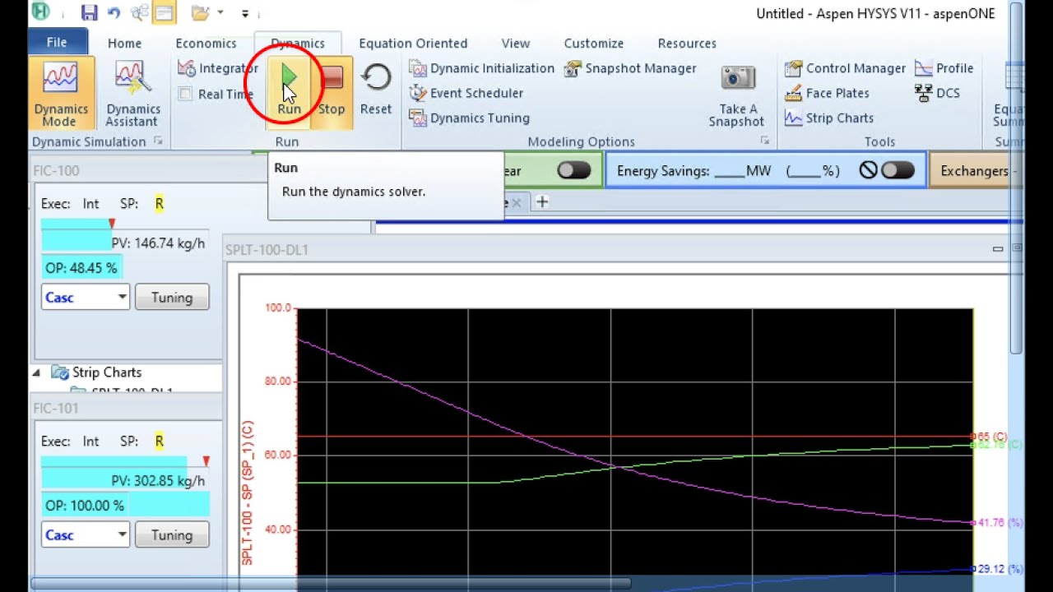Switch to the Home ribbon tab

[x=124, y=44]
